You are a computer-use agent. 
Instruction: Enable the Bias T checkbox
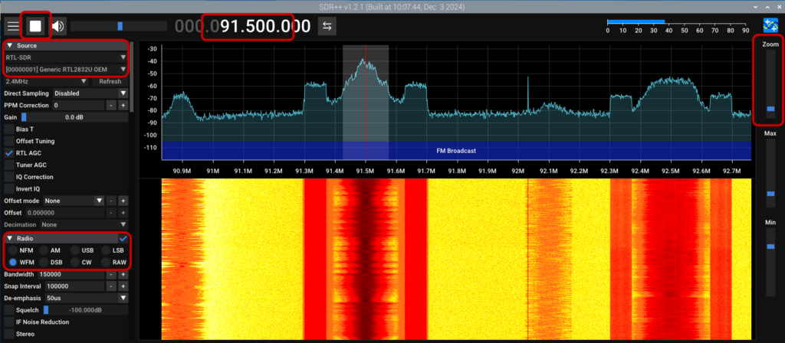[x=9, y=129]
